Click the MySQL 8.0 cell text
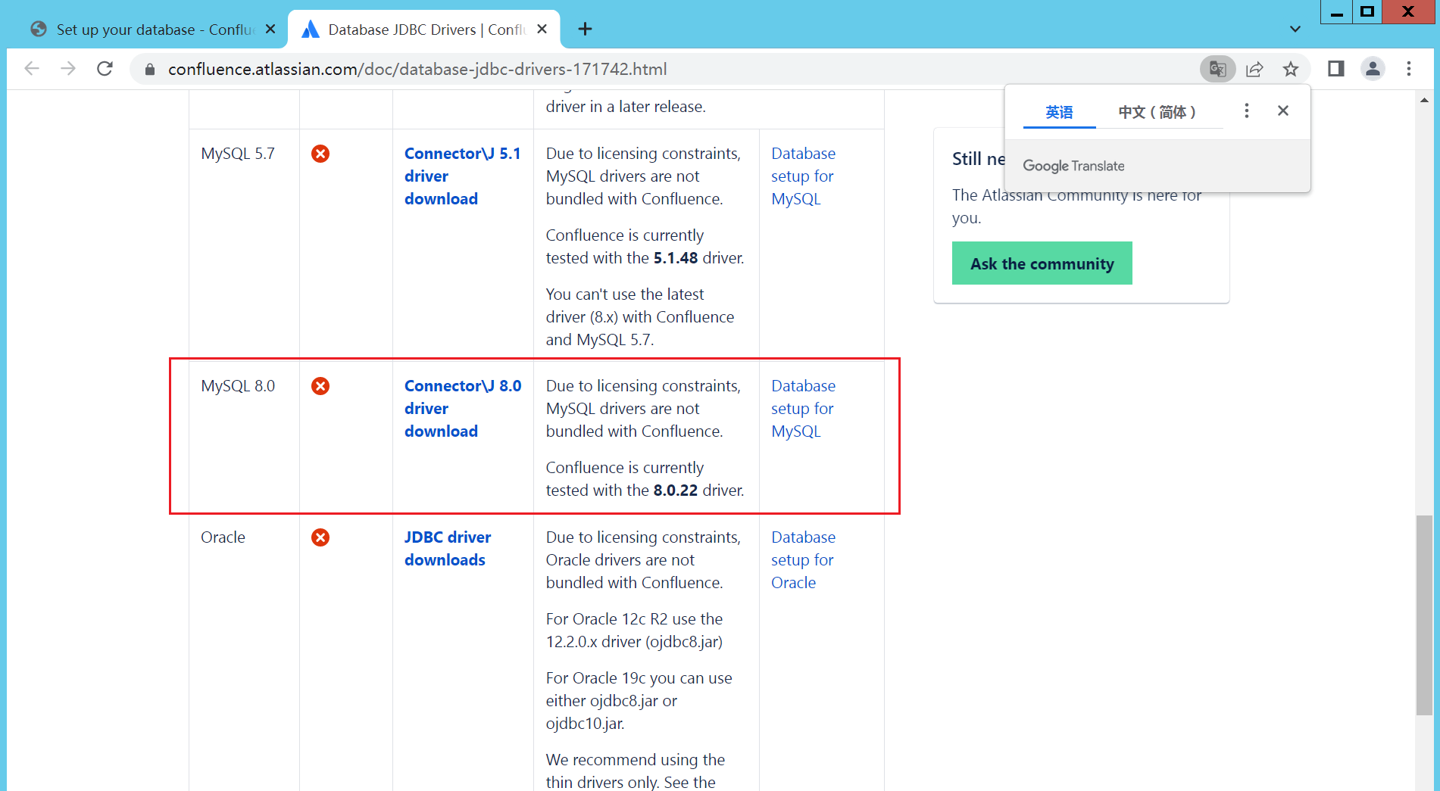This screenshot has height=791, width=1440. click(x=238, y=386)
